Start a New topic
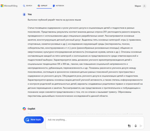150x131 pixels. coord(34,120)
